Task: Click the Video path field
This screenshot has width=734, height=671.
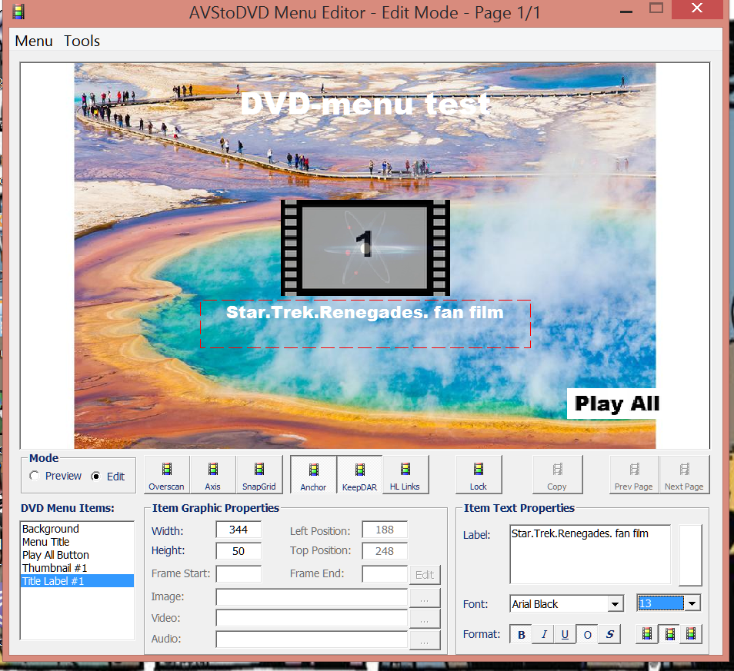Action: (312, 618)
